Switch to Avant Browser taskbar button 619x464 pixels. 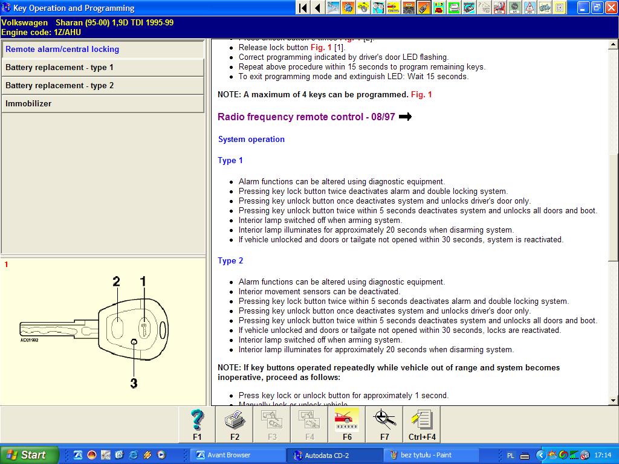(238, 455)
